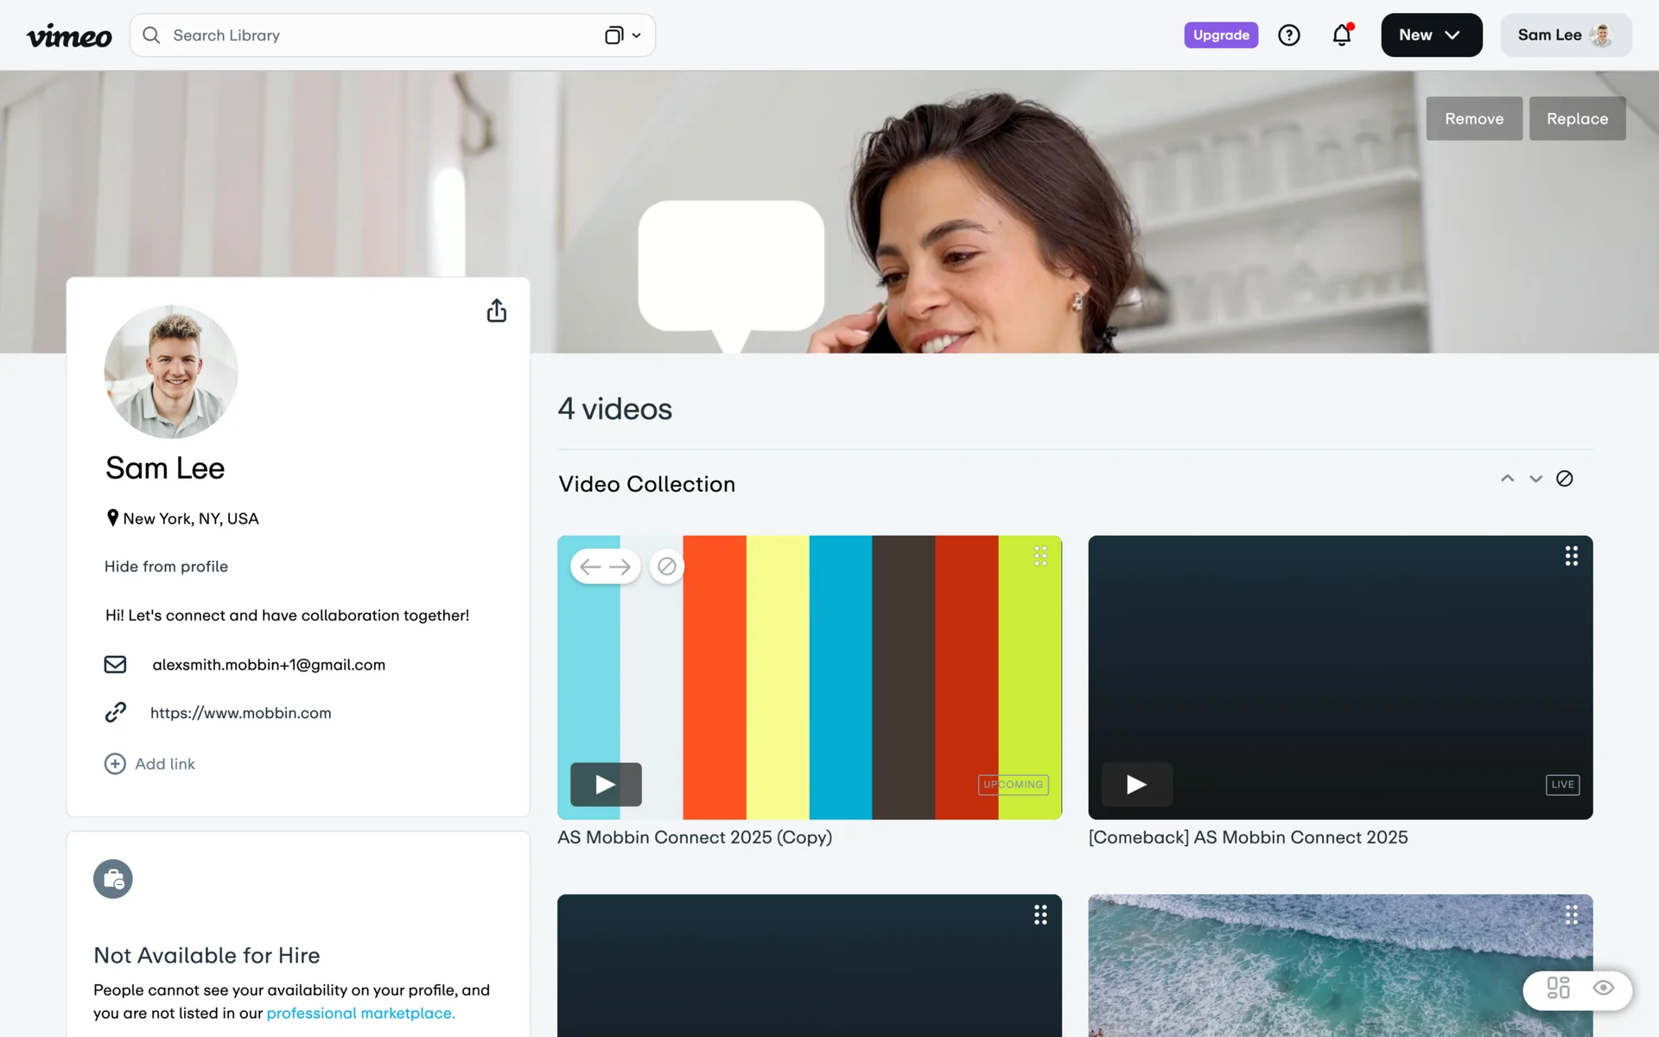Image resolution: width=1659 pixels, height=1037 pixels.
Task: Click the briefcase hire status icon
Action: 113,879
